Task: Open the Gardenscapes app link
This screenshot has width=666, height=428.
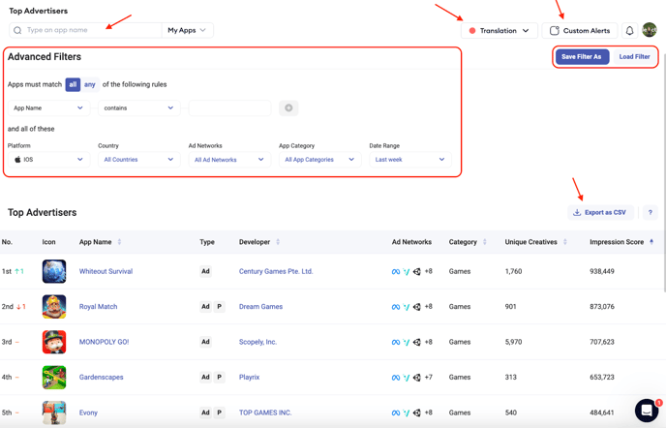Action: [x=101, y=377]
